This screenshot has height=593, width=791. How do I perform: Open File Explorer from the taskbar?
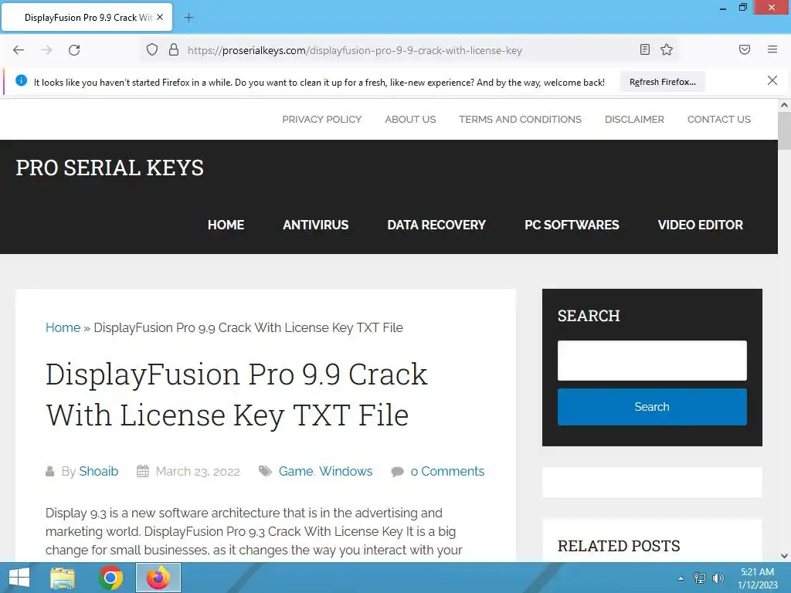63,578
